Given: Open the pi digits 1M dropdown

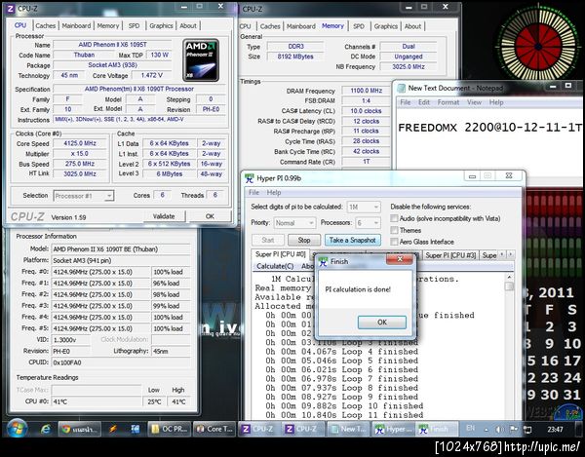Looking at the screenshot, I should [364, 207].
